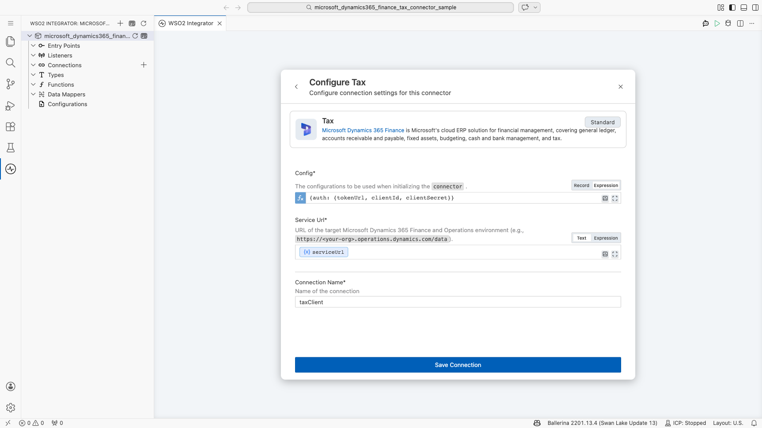Open Microsoft Dynamics 365 Finance link

pos(363,130)
